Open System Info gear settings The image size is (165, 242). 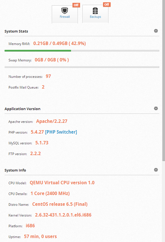point(156,170)
